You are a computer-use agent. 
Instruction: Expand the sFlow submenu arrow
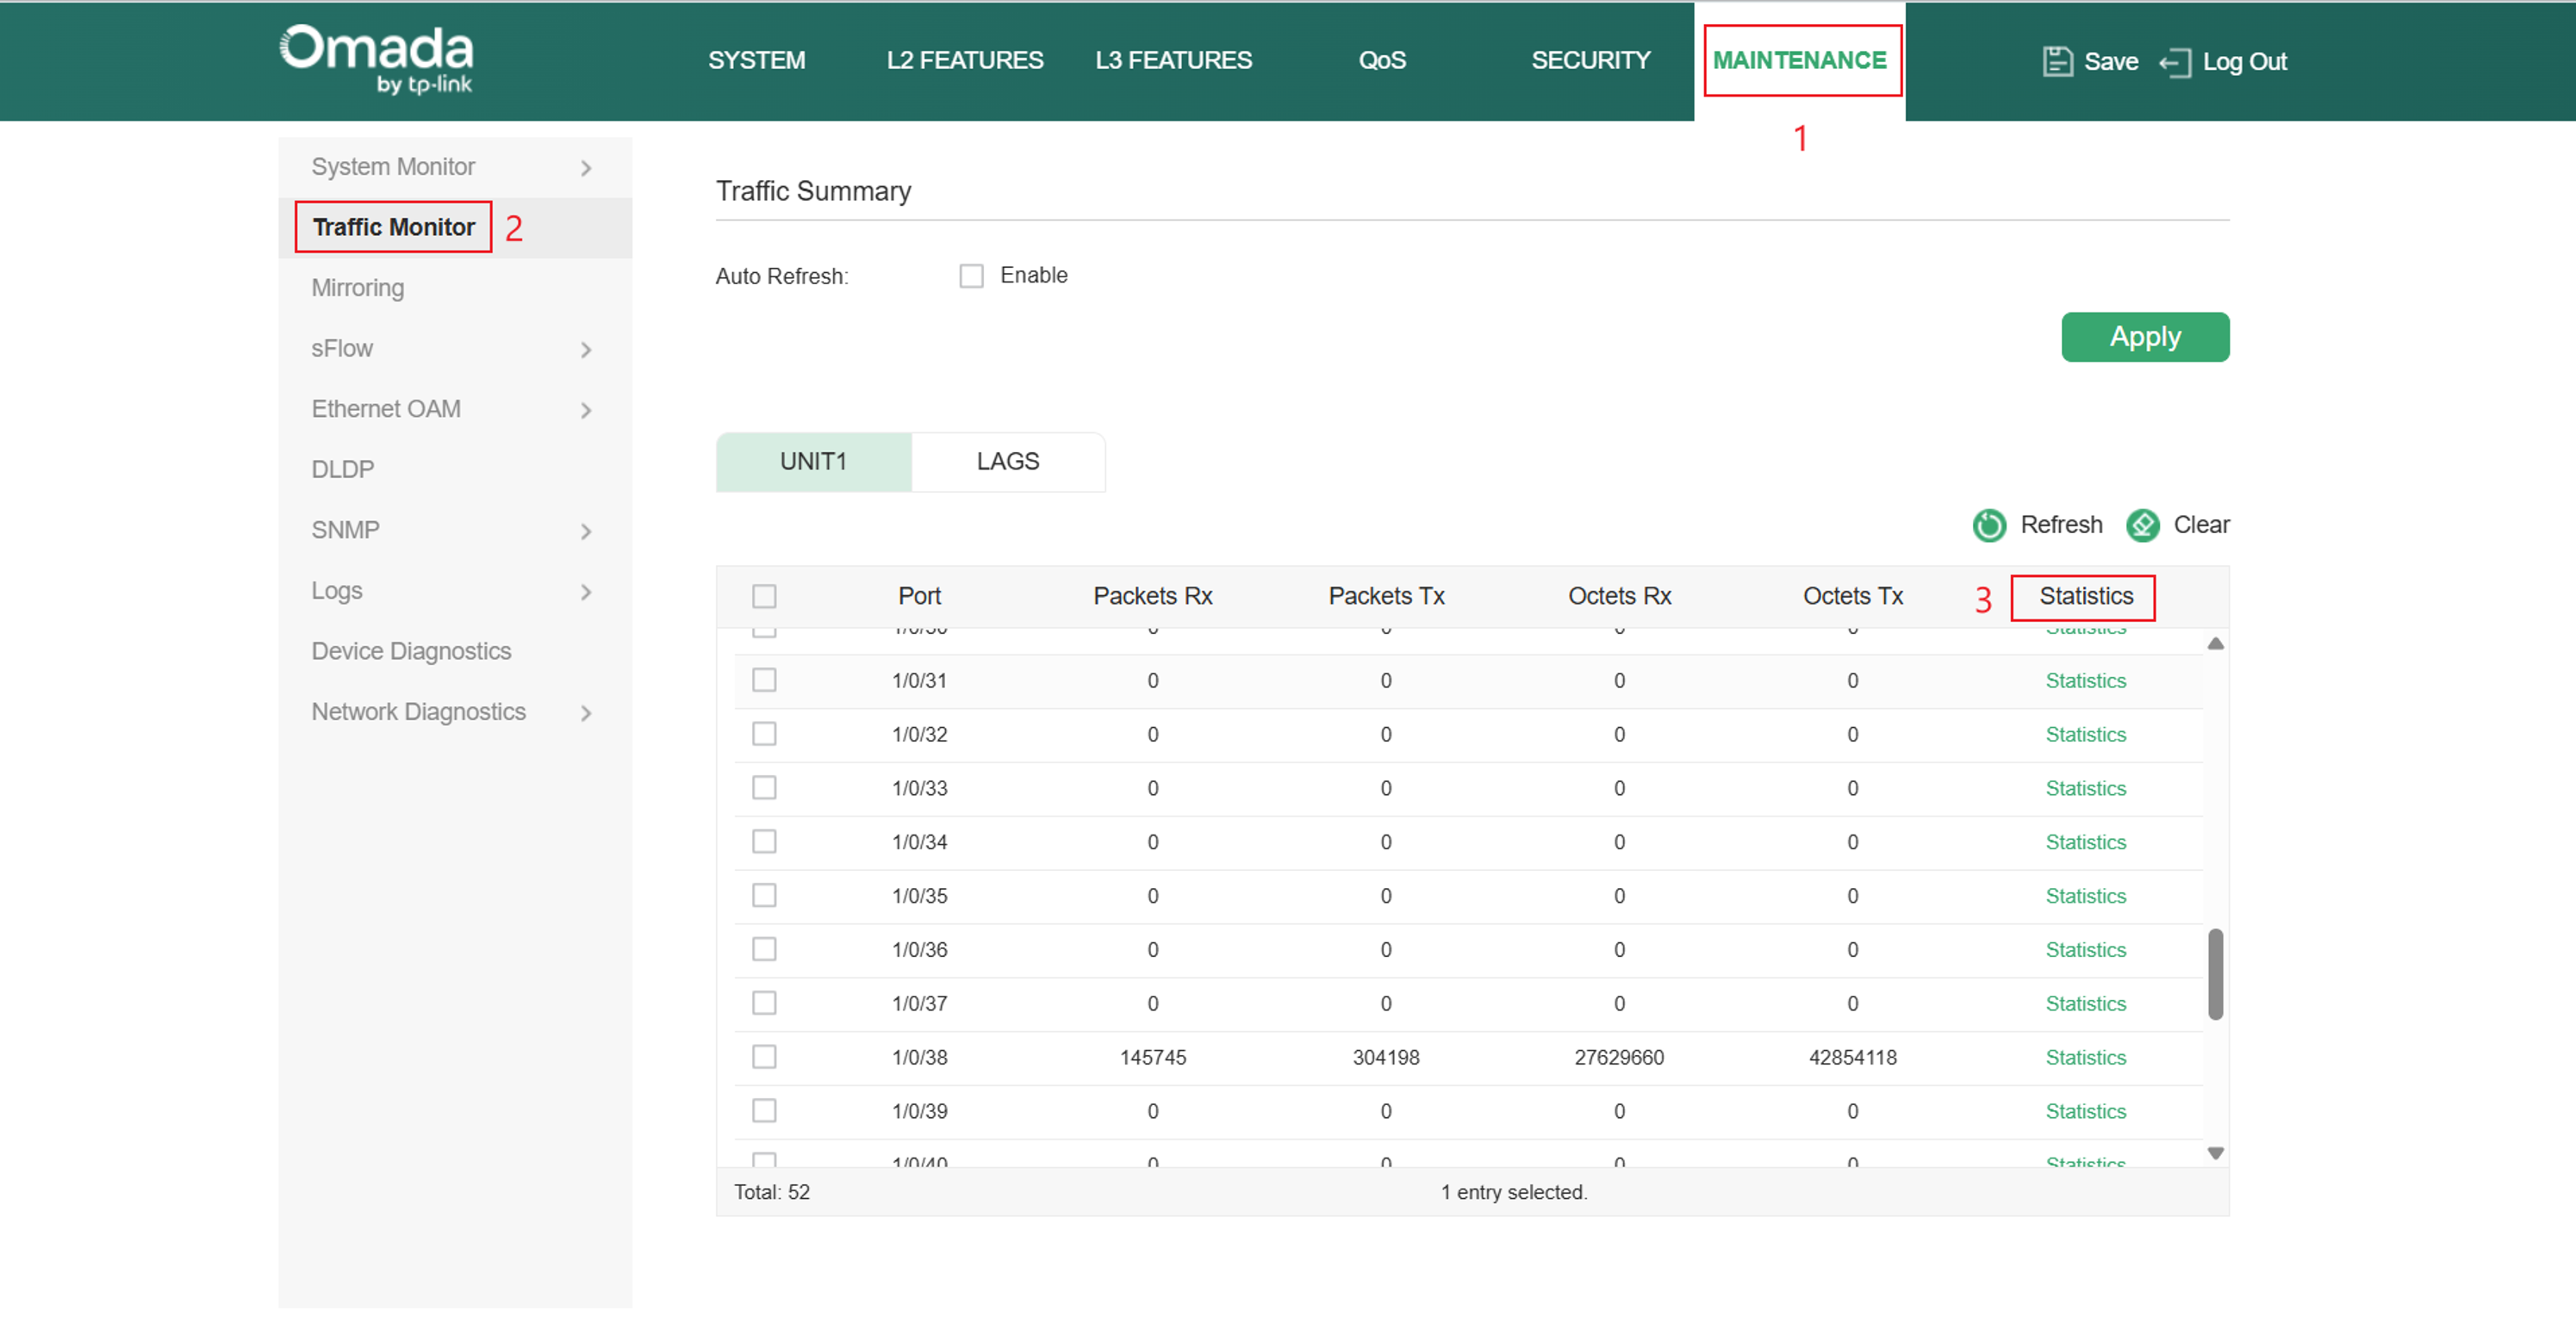pos(586,350)
